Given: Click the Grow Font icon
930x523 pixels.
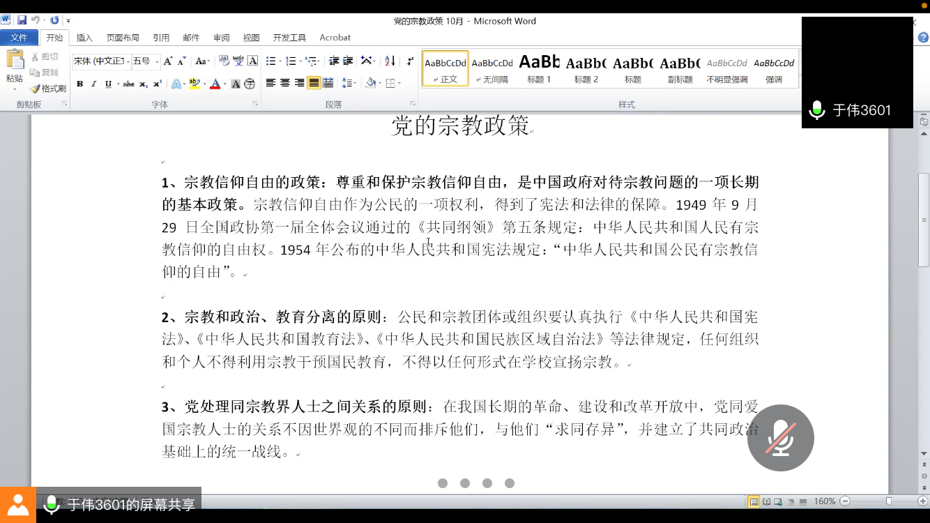Looking at the screenshot, I should click(168, 61).
